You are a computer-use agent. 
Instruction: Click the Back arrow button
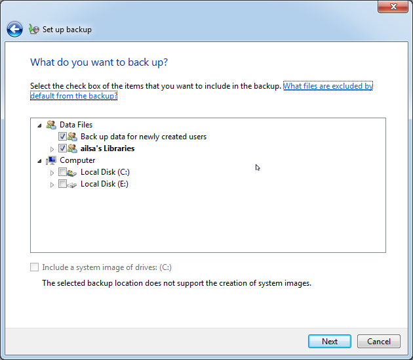tap(14, 30)
